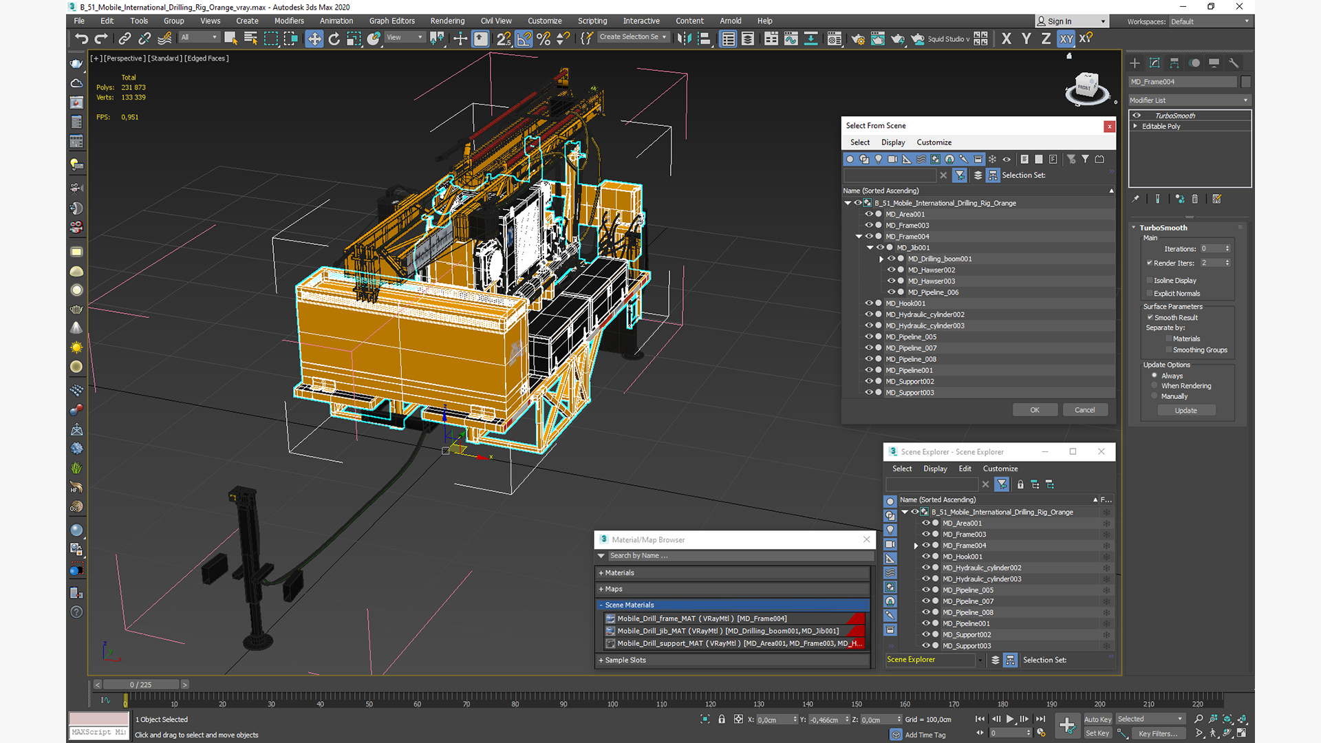Open the Create tab in command panel

point(1135,63)
